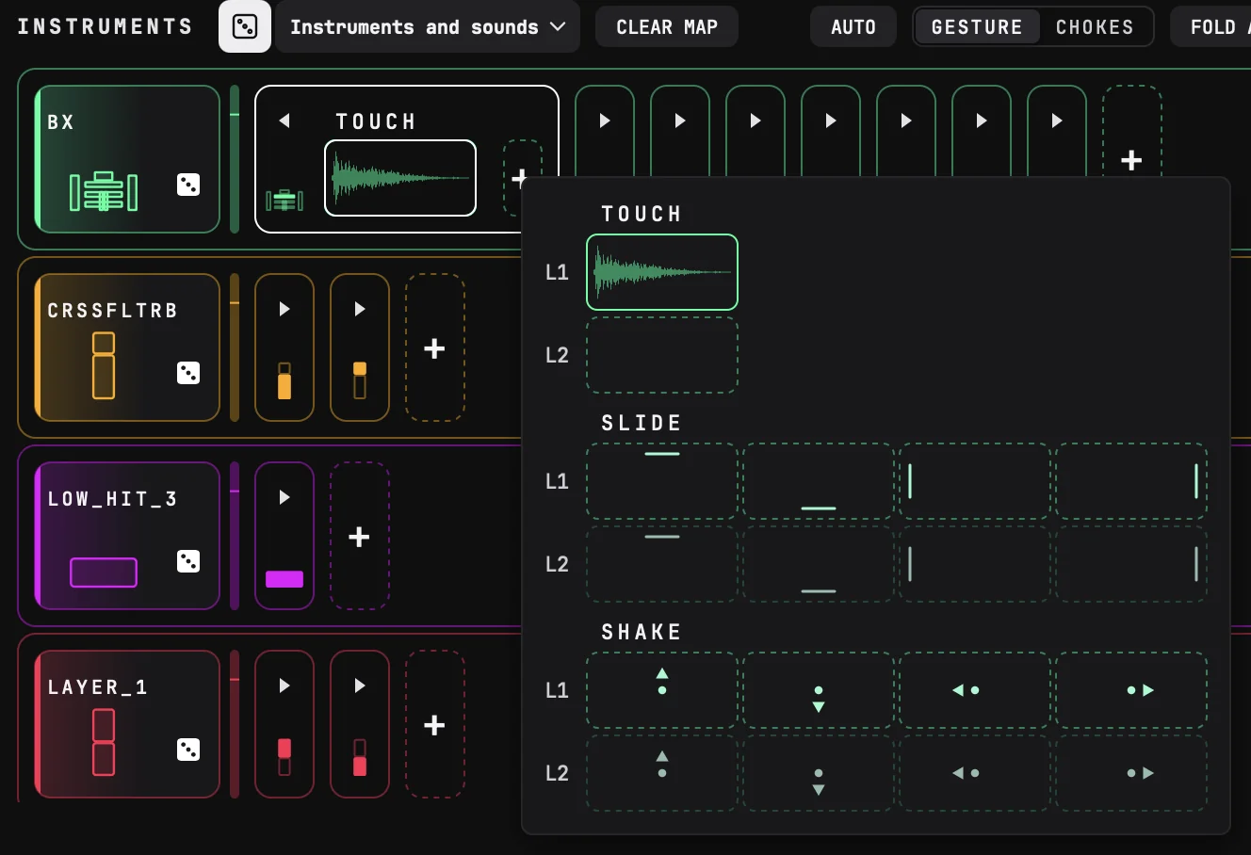Expand the last collapsed BX slot
Image resolution: width=1251 pixels, height=855 pixels.
tap(1057, 121)
